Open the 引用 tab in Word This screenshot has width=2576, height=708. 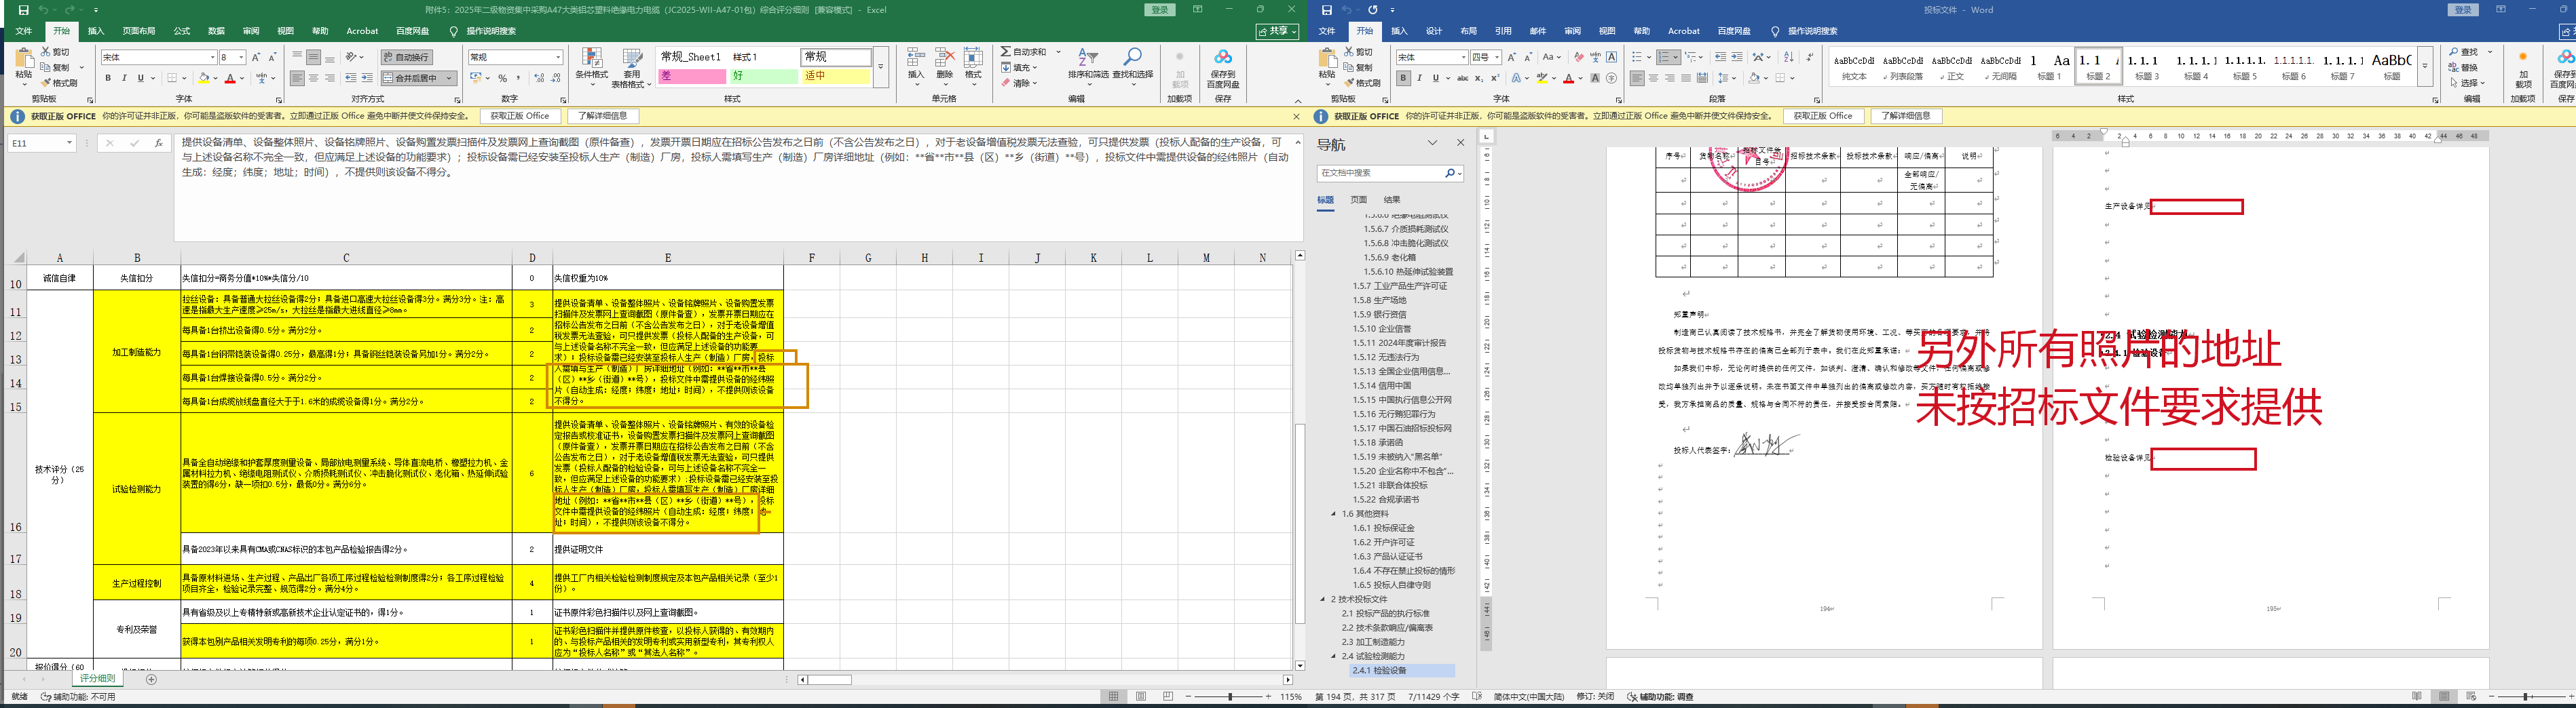pyautogui.click(x=1503, y=31)
